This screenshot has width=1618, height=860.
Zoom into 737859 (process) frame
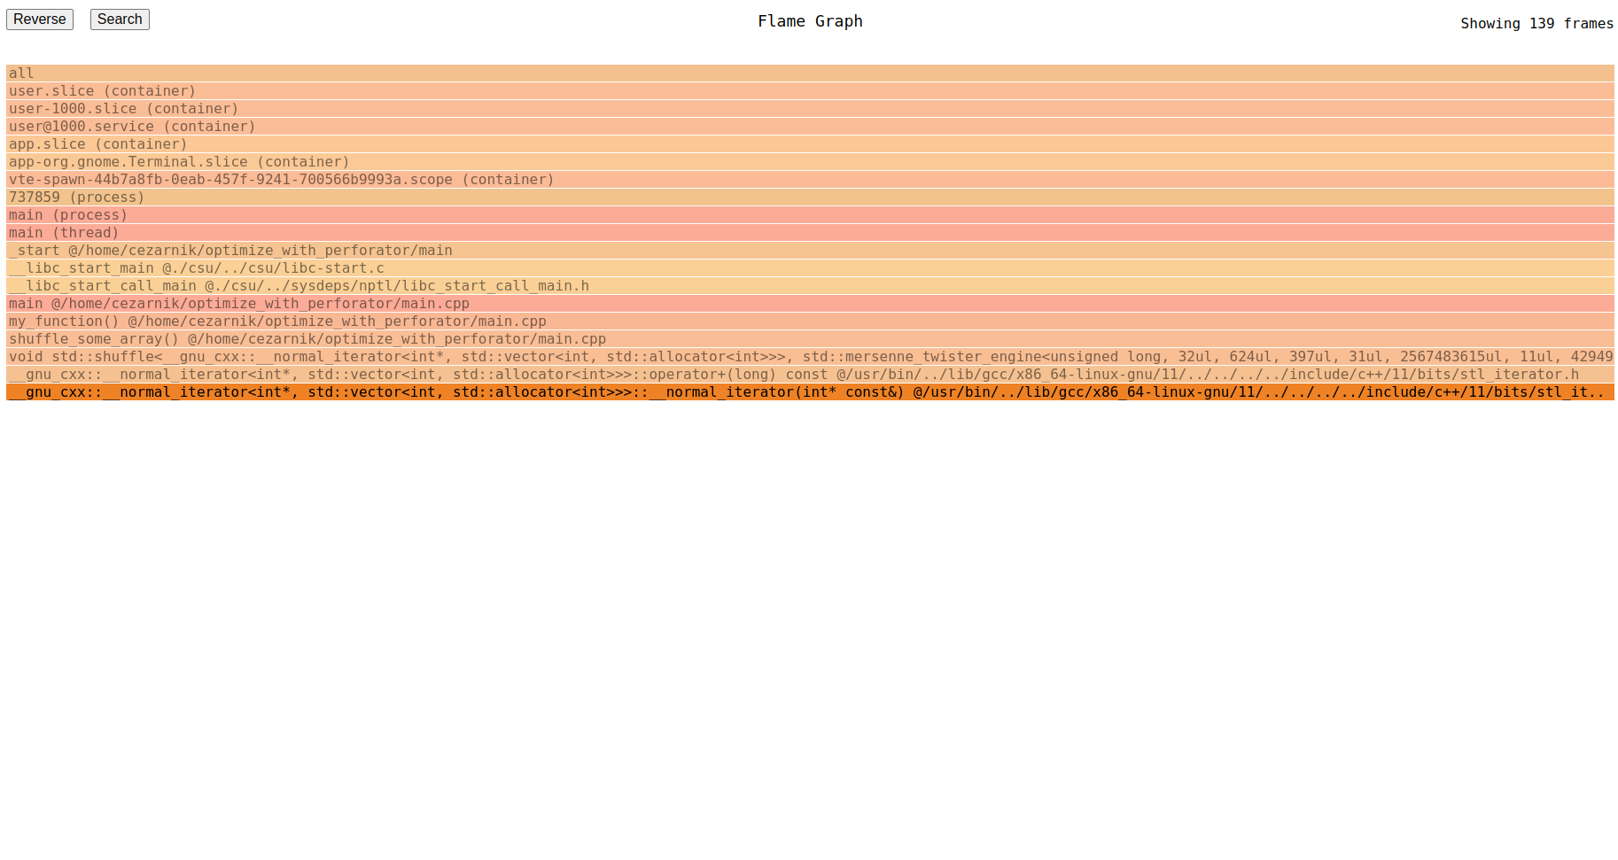[809, 198]
